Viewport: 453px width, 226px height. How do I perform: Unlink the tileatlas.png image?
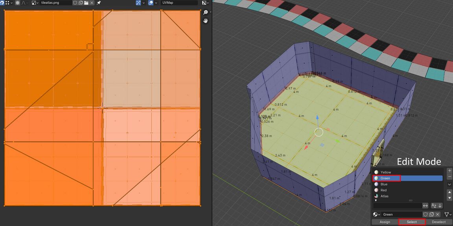point(91,3)
